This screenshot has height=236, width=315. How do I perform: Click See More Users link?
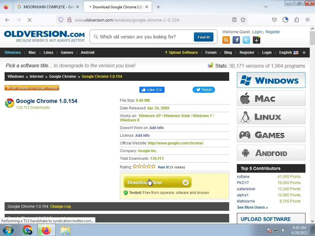click(252, 207)
